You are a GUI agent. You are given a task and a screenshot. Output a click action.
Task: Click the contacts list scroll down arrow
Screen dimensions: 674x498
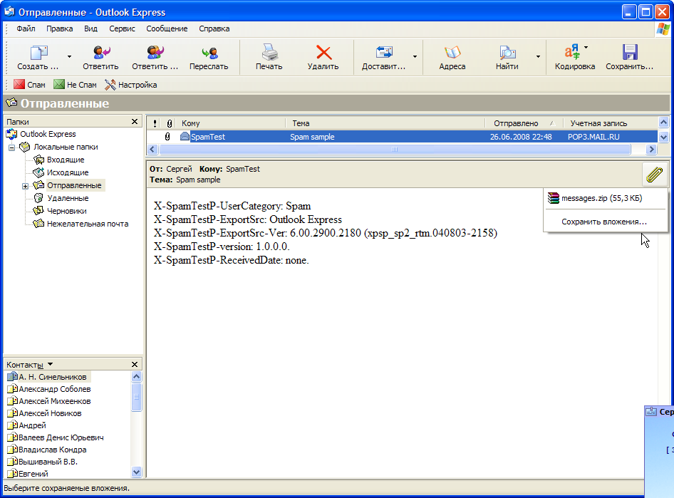click(x=136, y=472)
